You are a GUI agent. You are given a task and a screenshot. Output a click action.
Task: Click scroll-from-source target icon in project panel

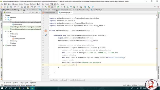click(x=30, y=12)
